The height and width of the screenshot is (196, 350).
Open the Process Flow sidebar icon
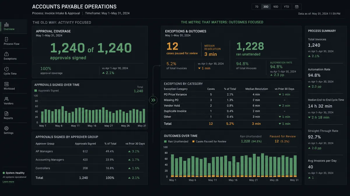(x=7, y=39)
